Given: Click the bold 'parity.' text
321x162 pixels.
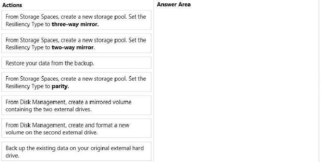Looking at the screenshot, I should tap(60, 86).
